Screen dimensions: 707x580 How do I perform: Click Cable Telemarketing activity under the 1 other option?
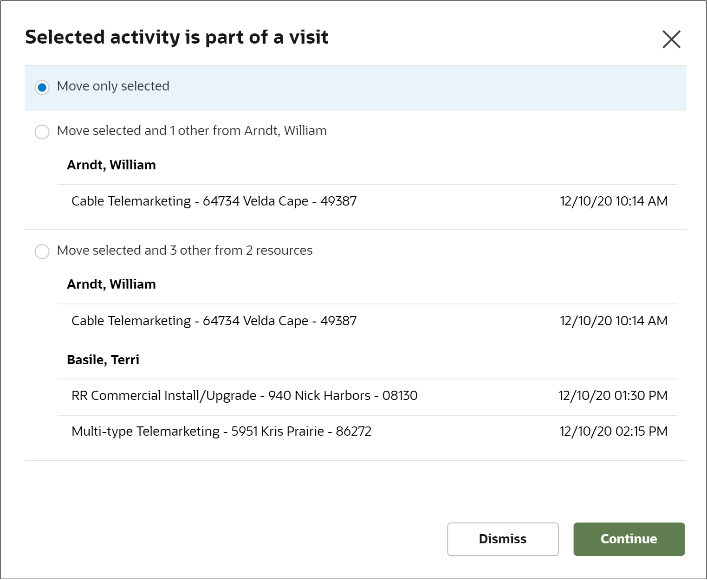(x=214, y=201)
